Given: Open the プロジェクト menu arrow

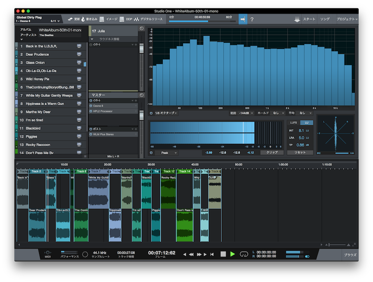Looking at the screenshot, I should pyautogui.click(x=356, y=20).
